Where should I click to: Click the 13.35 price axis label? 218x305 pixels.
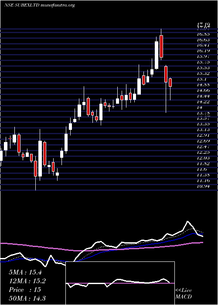coord(203,125)
